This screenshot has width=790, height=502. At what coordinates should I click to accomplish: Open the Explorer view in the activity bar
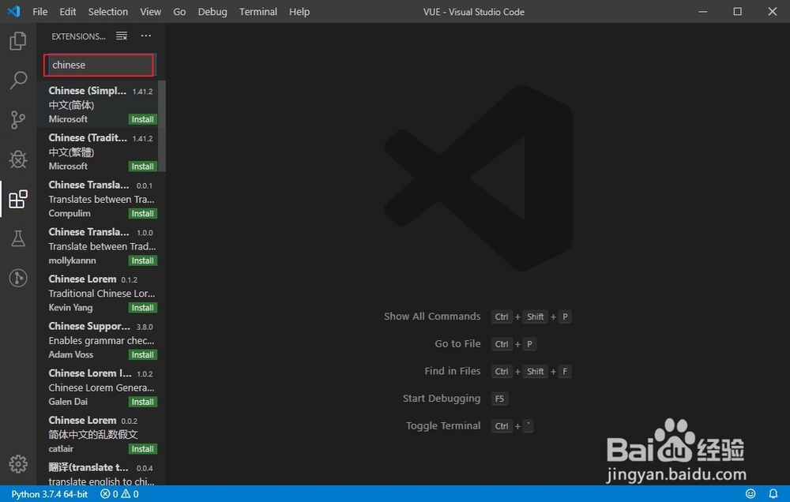18,41
